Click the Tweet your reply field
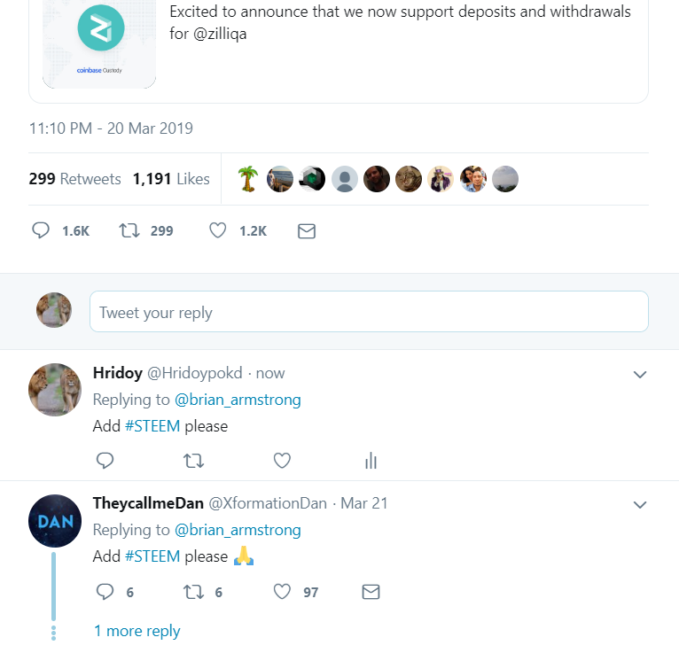This screenshot has width=679, height=653. click(x=369, y=312)
